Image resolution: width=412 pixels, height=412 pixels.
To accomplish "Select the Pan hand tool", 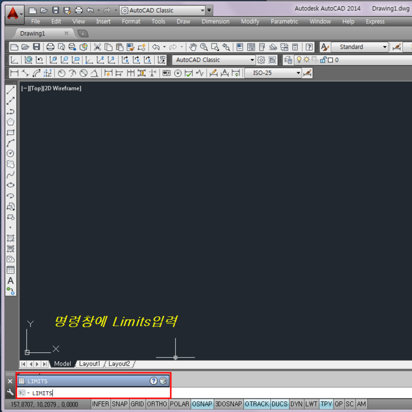I will click(x=193, y=47).
